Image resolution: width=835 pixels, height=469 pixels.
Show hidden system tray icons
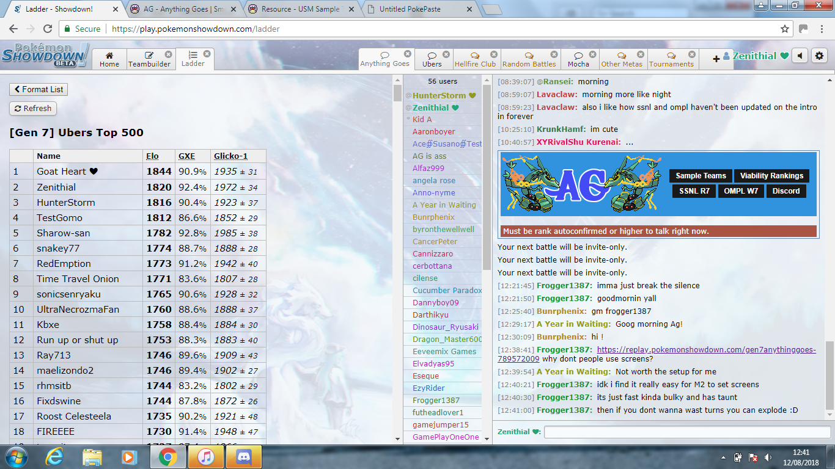[x=724, y=457]
